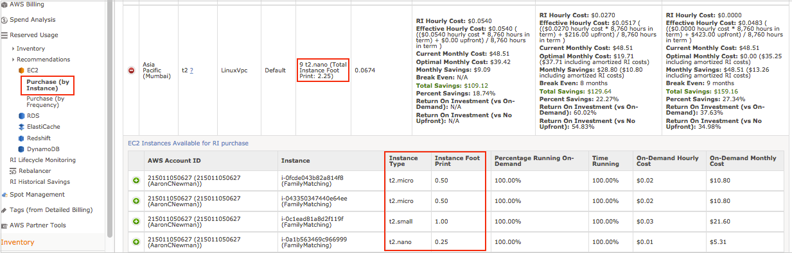Open Purchase (by Instance) page
This screenshot has height=253, width=792.
pyautogui.click(x=48, y=86)
